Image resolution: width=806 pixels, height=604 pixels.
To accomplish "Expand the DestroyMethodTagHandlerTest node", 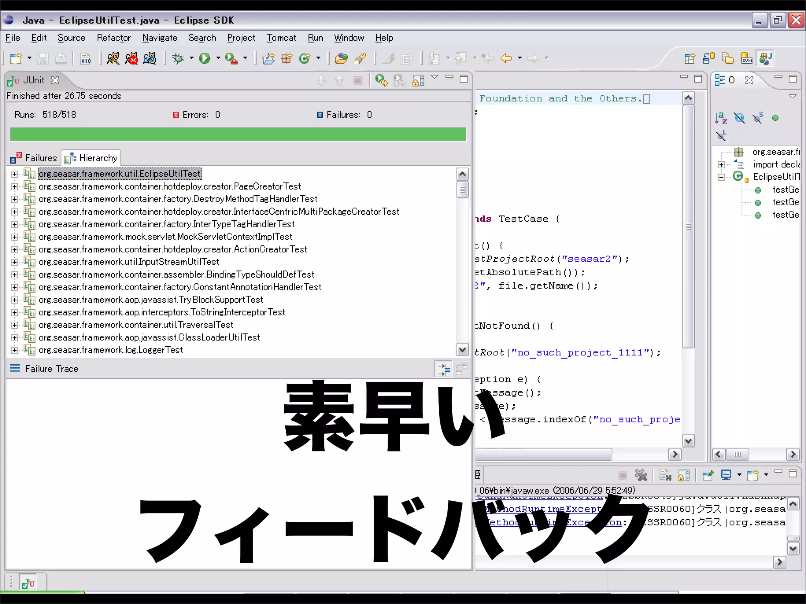I will pyautogui.click(x=15, y=199).
